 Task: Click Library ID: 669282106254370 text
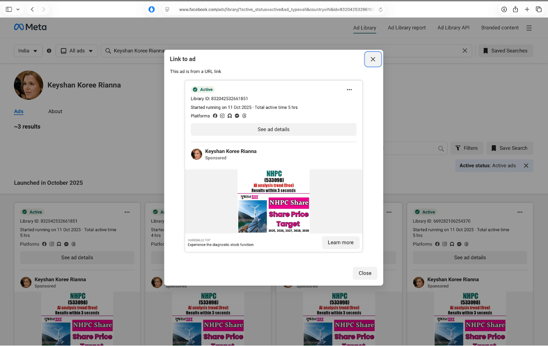(441, 221)
